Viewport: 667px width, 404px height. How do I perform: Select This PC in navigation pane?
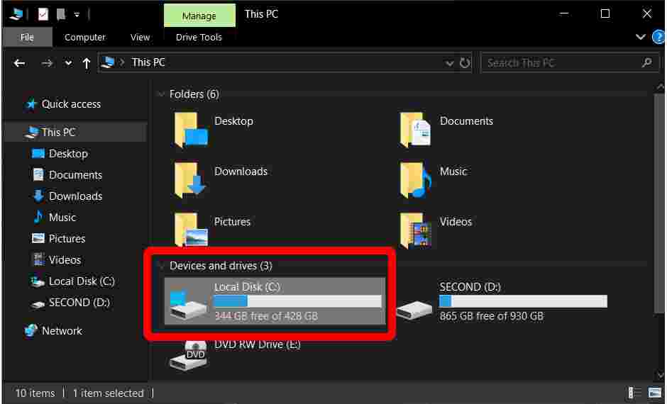(50, 132)
